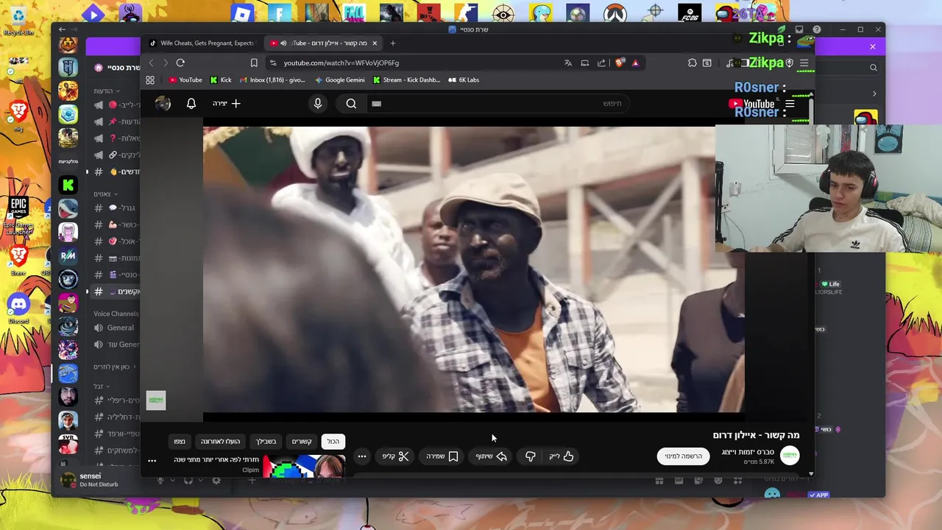Click the youtube.com address bar URL
The width and height of the screenshot is (942, 530).
click(x=341, y=63)
